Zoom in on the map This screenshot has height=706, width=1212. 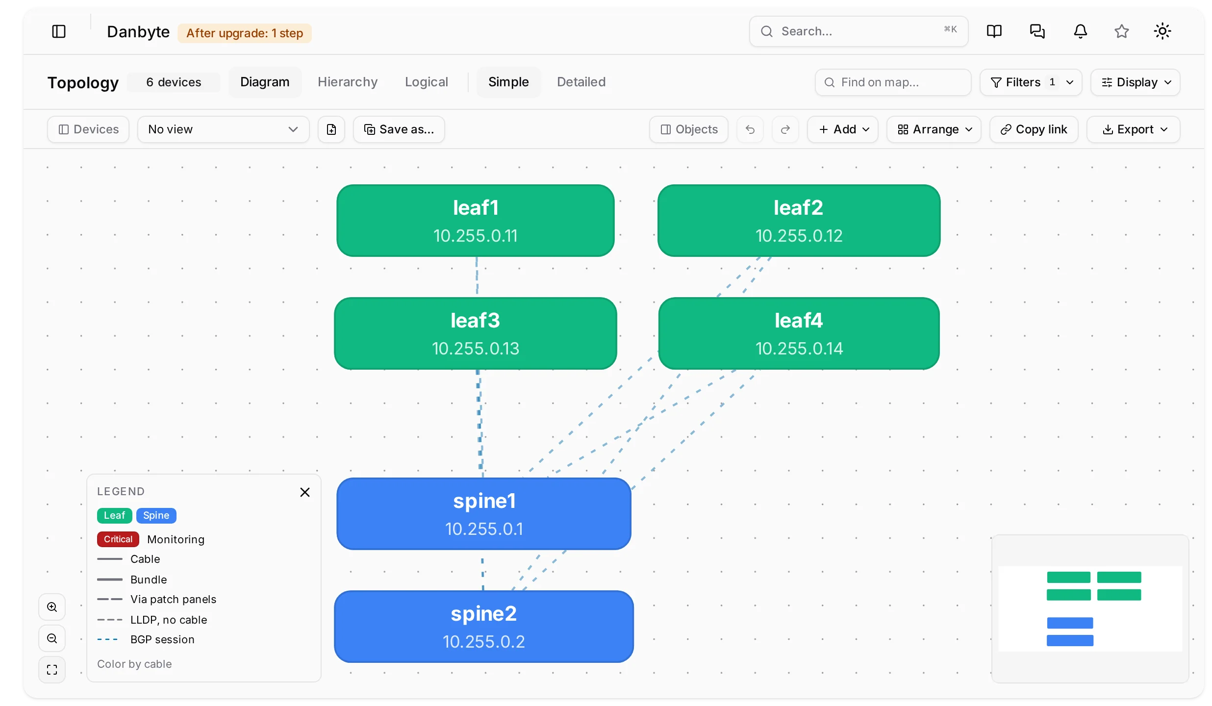[52, 607]
